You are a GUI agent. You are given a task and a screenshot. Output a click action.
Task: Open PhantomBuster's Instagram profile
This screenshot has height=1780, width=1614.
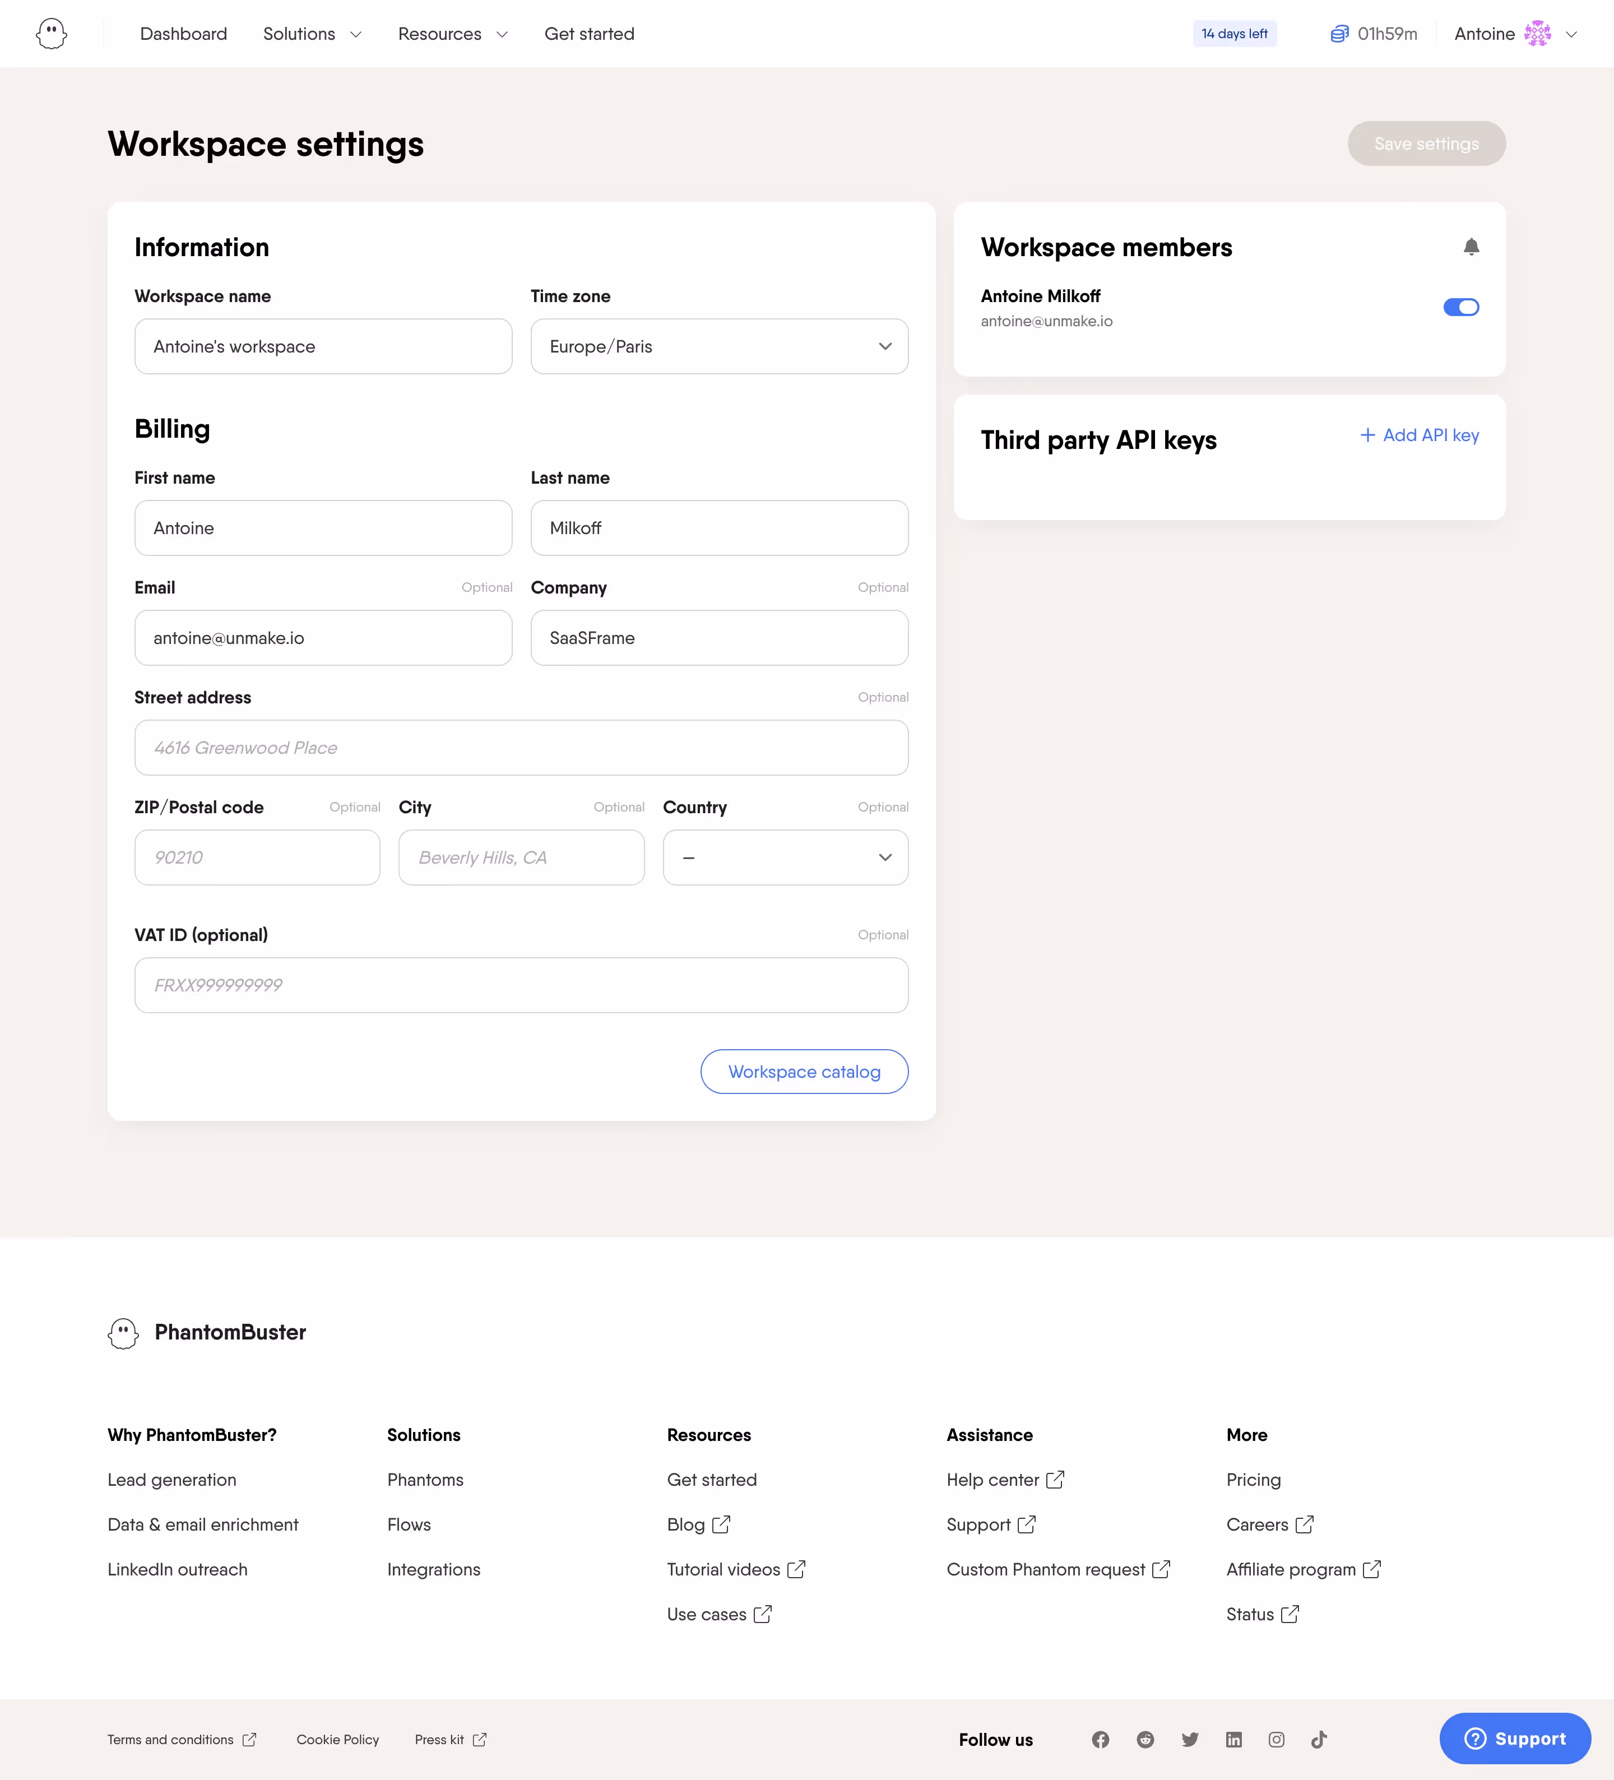(x=1276, y=1740)
